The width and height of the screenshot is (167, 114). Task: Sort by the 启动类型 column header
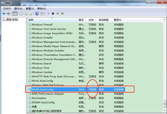105,20
